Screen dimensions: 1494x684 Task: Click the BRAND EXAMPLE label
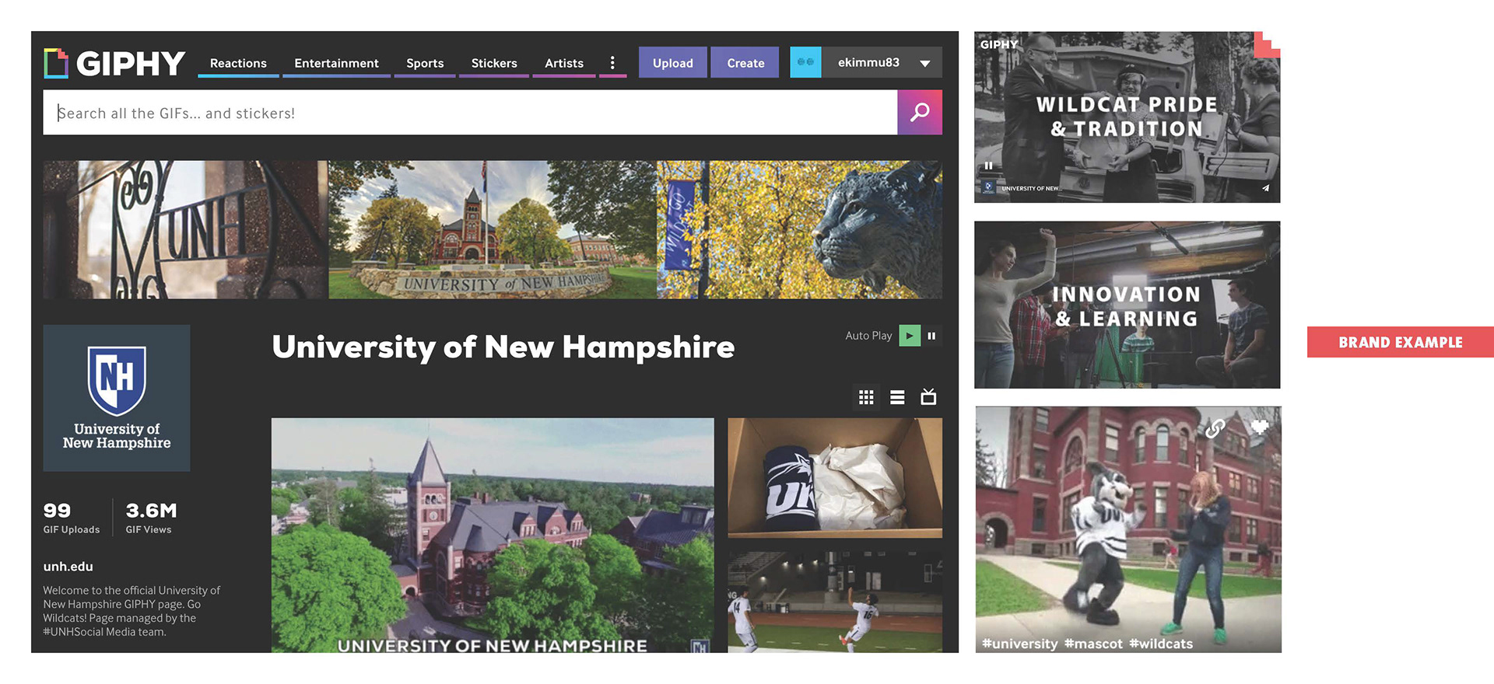(1401, 342)
